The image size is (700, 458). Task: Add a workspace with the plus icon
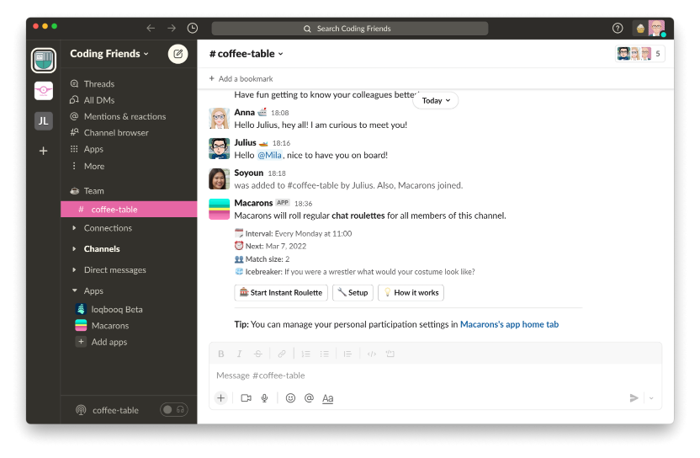(43, 151)
